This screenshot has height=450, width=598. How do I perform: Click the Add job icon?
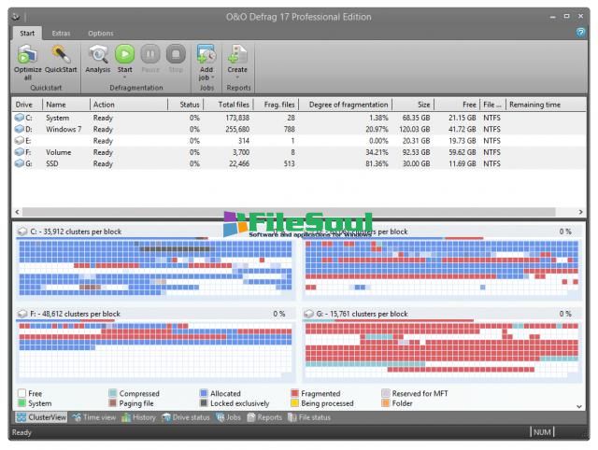click(206, 54)
